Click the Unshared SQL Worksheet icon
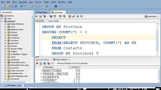 tap(70, 16)
